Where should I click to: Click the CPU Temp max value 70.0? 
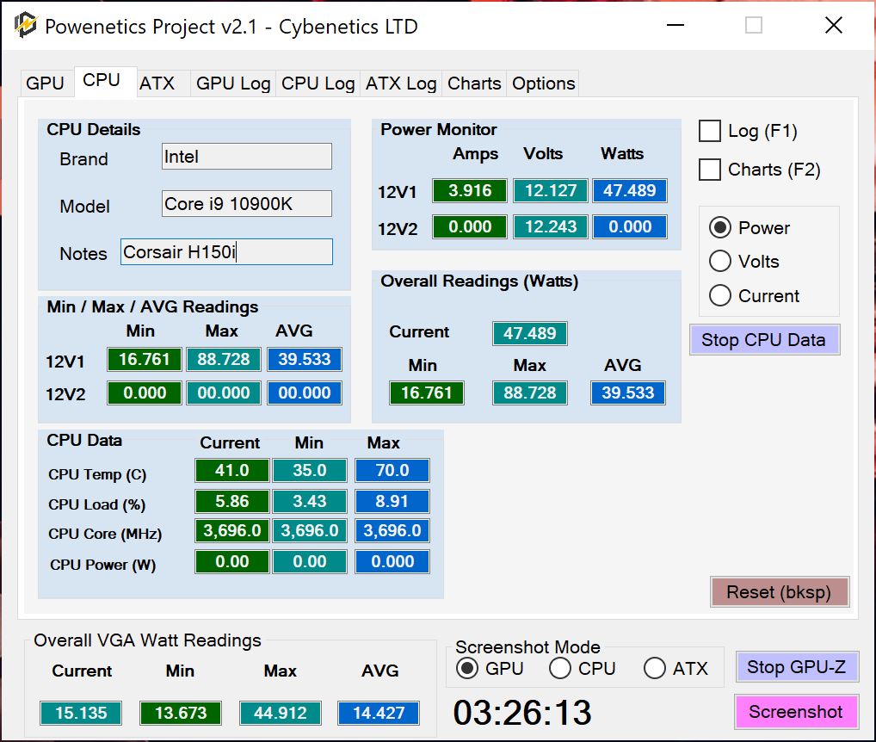392,471
